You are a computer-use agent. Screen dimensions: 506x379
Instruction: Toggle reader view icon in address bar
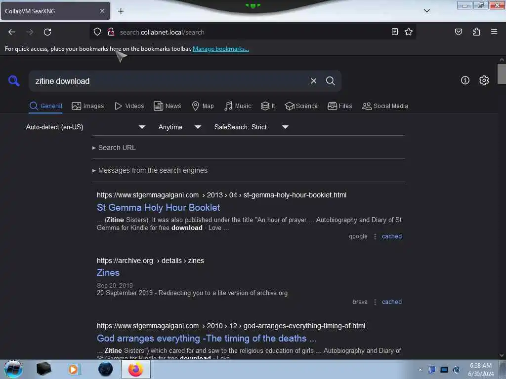tap(394, 32)
